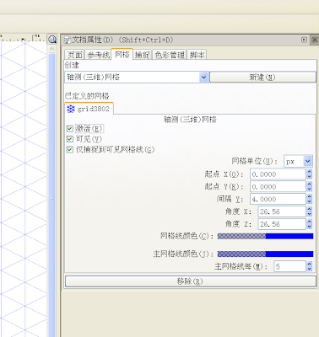This screenshot has width=319, height=337.
Task: Click the 移除(R) button
Action: (x=191, y=281)
